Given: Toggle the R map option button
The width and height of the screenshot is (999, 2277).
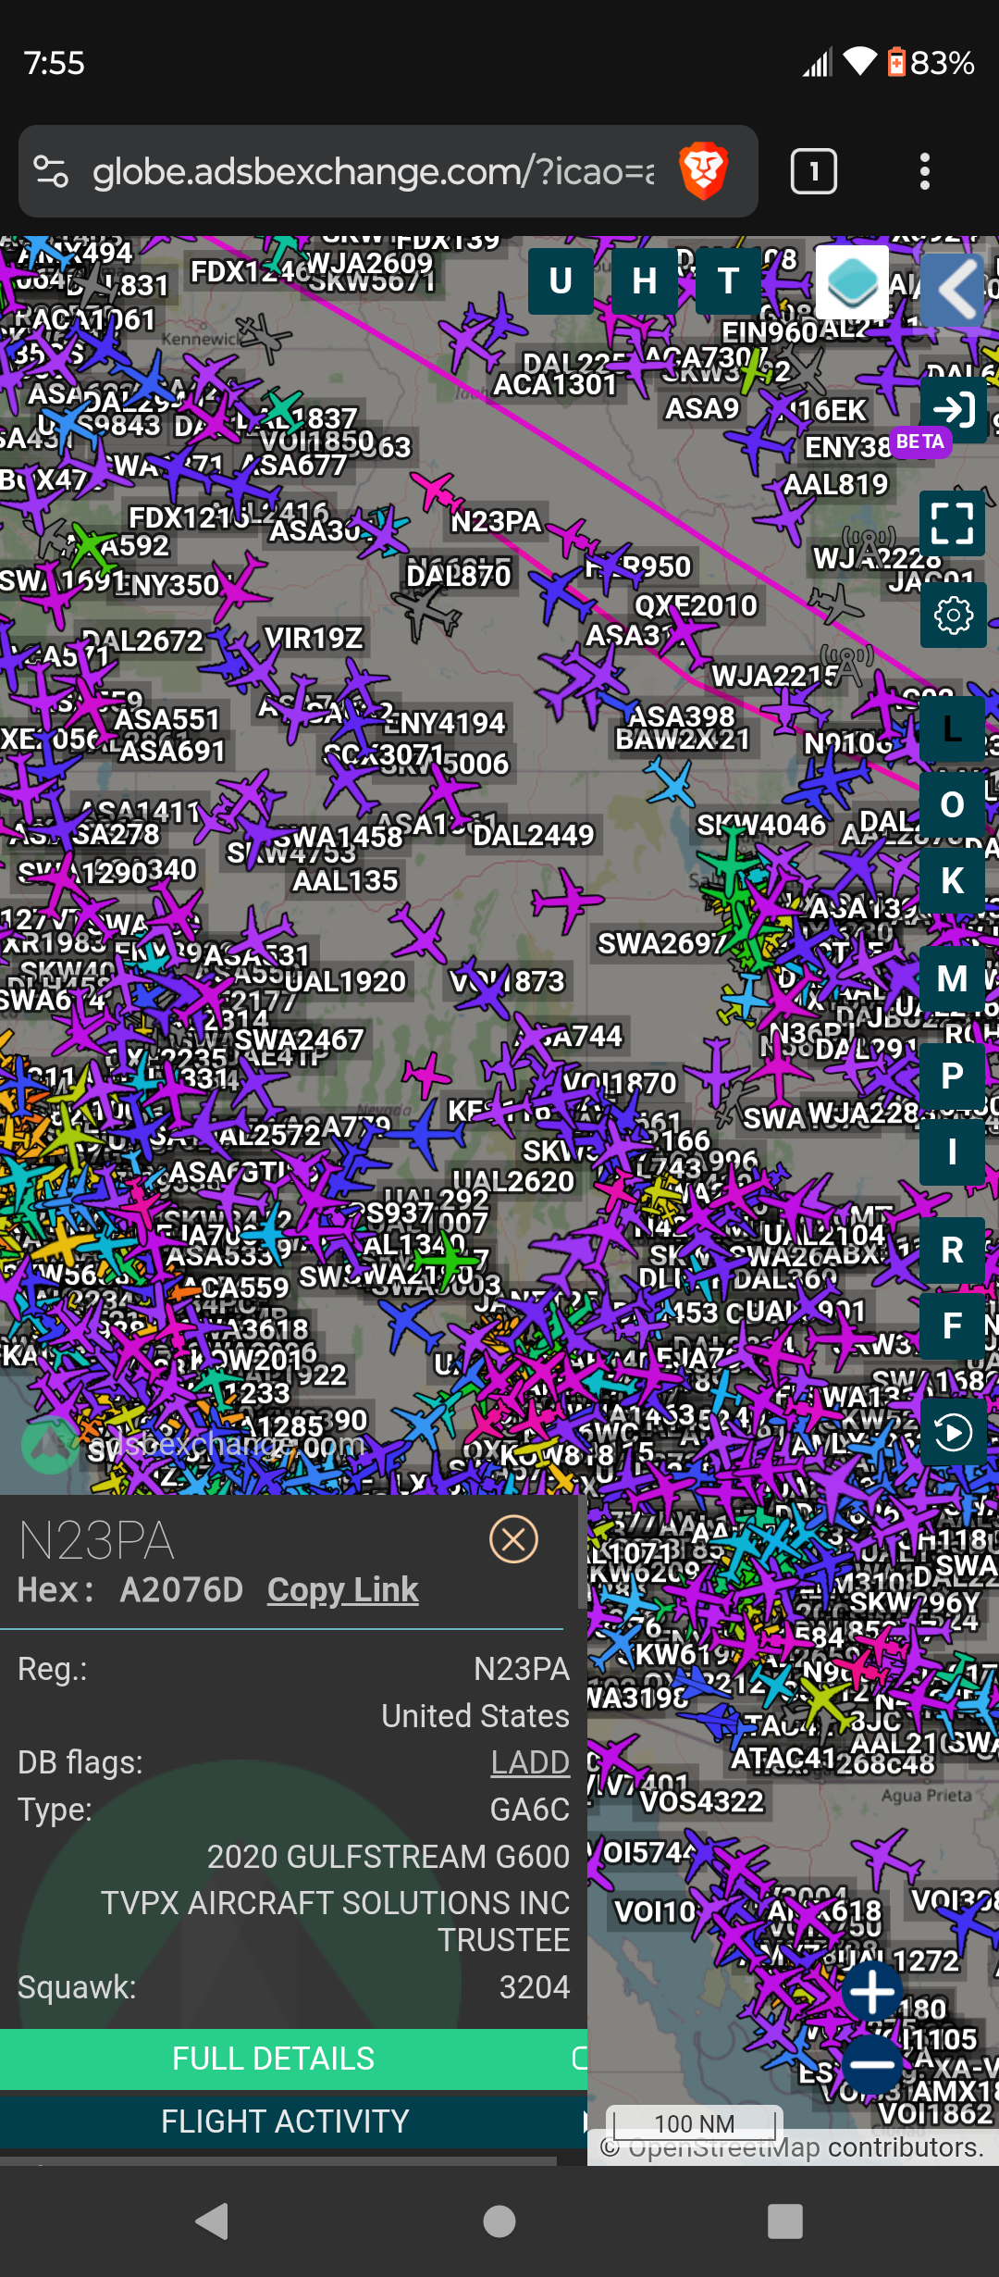Looking at the screenshot, I should point(953,1250).
